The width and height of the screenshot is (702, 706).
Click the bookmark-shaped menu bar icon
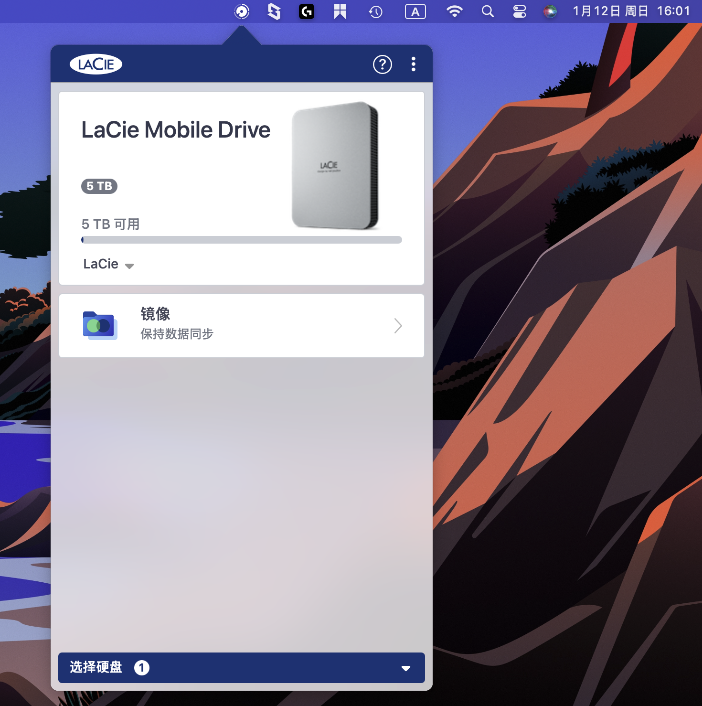[340, 11]
